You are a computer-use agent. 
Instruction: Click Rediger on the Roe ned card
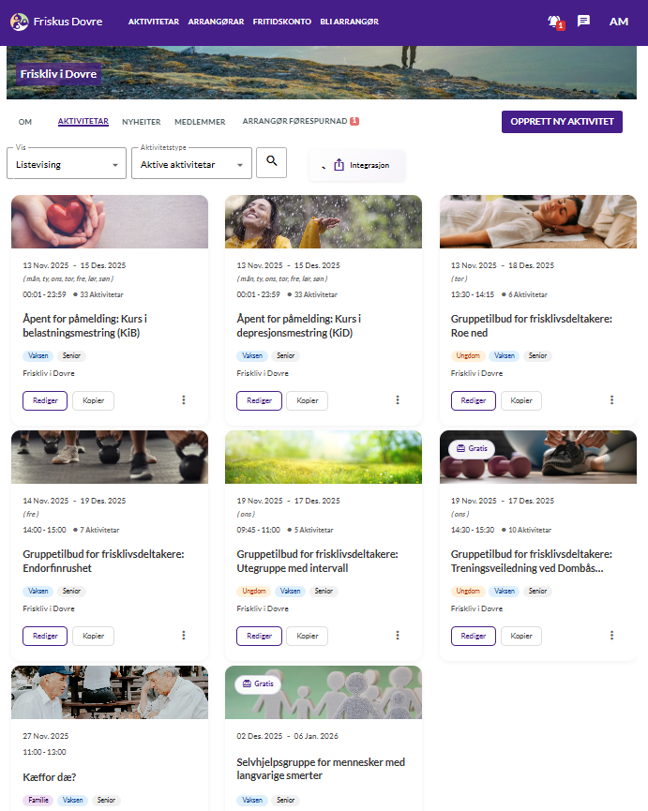pos(474,400)
